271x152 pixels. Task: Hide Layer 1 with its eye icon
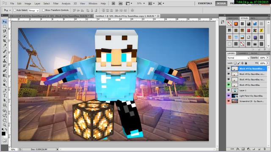(x=229, y=90)
